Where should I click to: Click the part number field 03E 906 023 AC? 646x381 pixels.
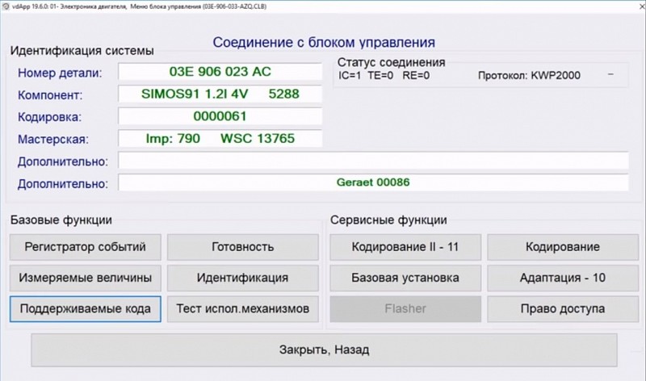click(x=220, y=73)
